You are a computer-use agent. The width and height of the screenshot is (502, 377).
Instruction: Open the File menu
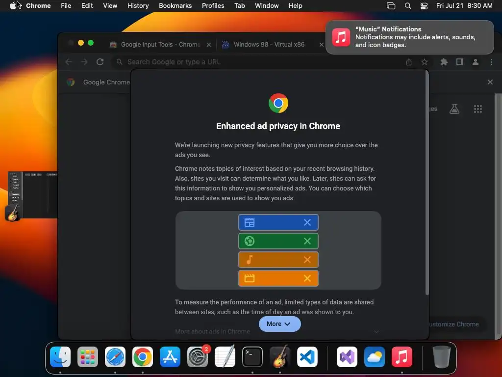[66, 6]
